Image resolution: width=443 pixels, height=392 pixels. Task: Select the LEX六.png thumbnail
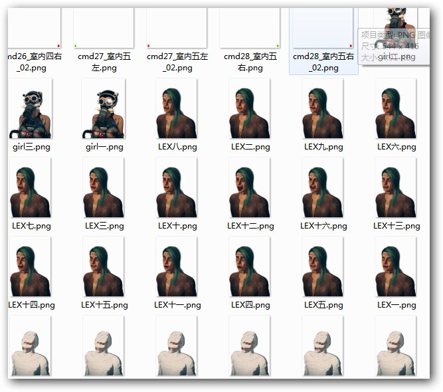point(396,108)
